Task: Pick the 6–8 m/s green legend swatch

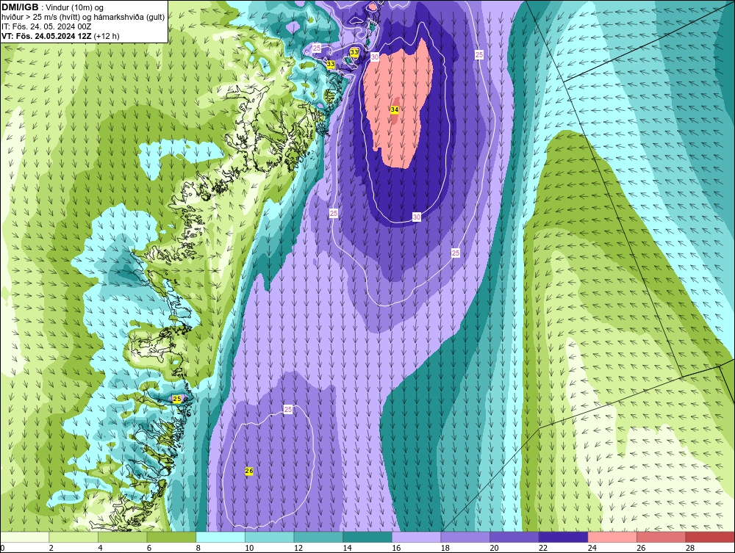Action: 171,537
